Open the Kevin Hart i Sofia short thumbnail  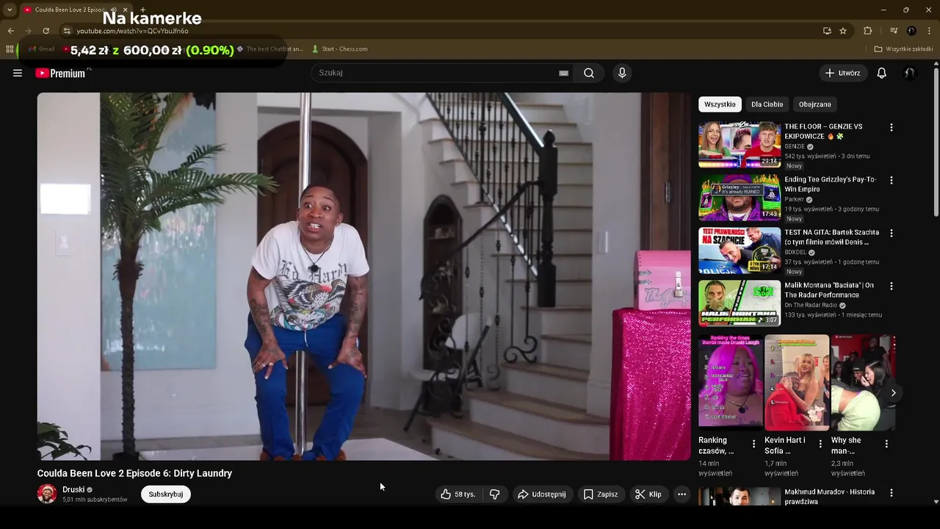click(797, 382)
